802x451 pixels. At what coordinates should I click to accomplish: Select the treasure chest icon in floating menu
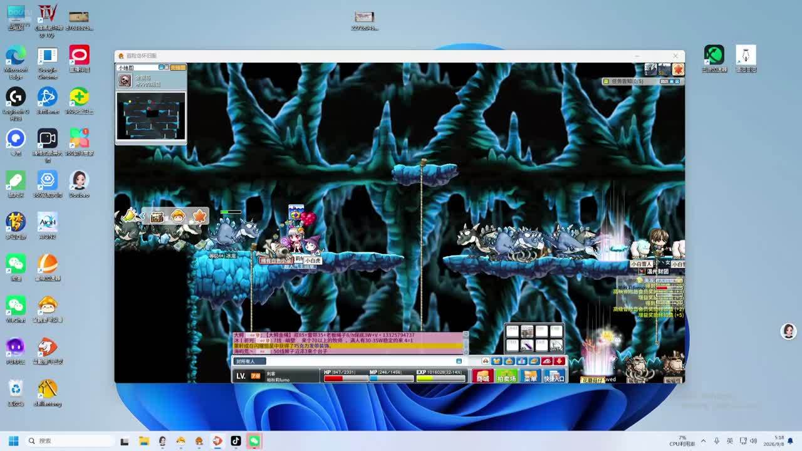(157, 216)
